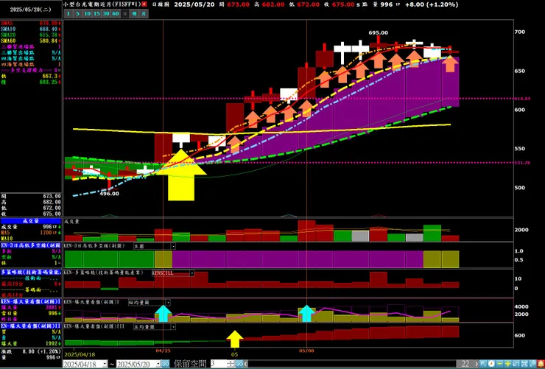Viewport: 545px width, 369px height.
Task: Select the 15-minute timeframe button
Action: [96, 13]
